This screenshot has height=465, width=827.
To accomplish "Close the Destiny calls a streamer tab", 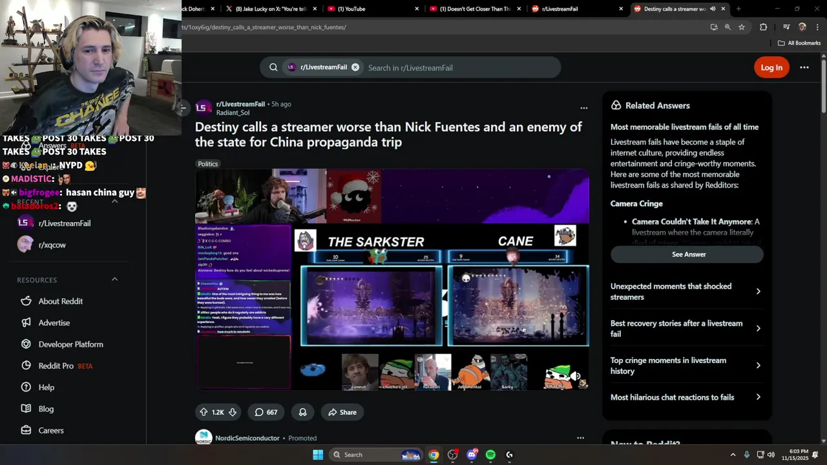I will click(x=724, y=9).
